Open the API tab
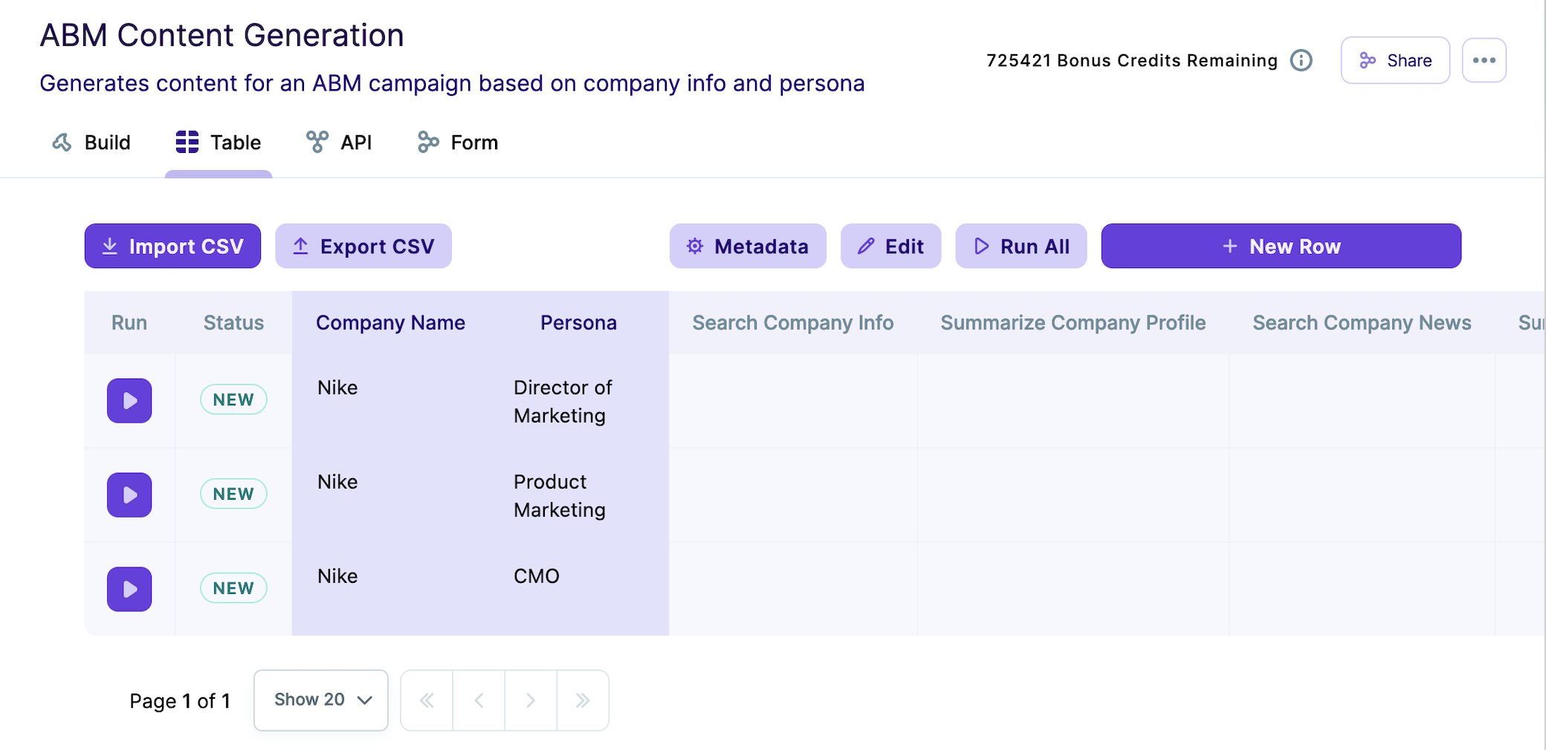The image size is (1546, 750). (339, 143)
